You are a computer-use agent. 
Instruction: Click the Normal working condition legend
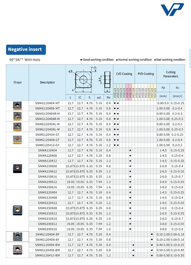coord(134,60)
